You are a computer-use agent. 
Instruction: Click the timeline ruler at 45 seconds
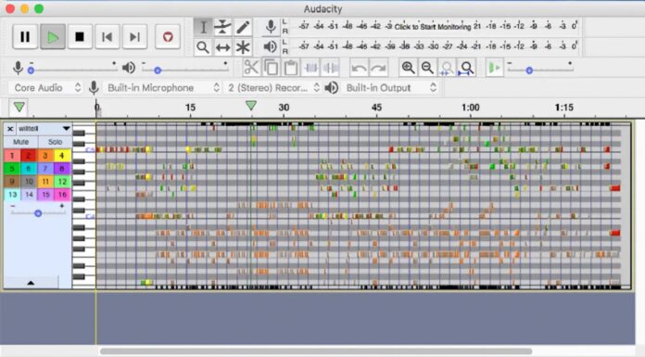coord(376,108)
